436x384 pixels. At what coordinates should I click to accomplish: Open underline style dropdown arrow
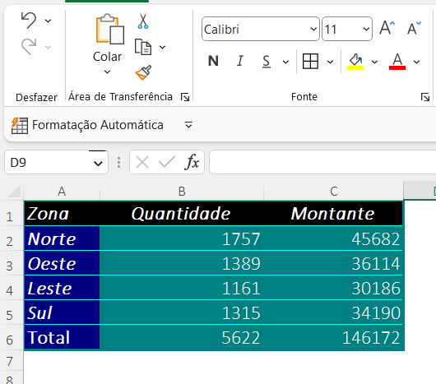[x=285, y=62]
